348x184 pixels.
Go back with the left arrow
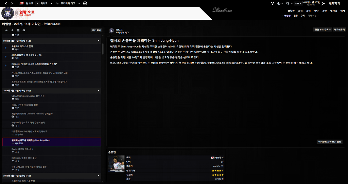pyautogui.click(x=6, y=3)
